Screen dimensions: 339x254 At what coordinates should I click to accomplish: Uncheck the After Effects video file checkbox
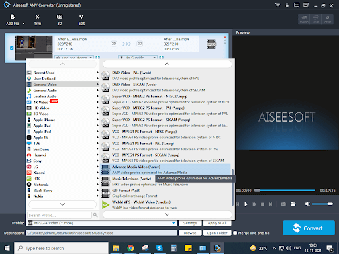coord(12,48)
